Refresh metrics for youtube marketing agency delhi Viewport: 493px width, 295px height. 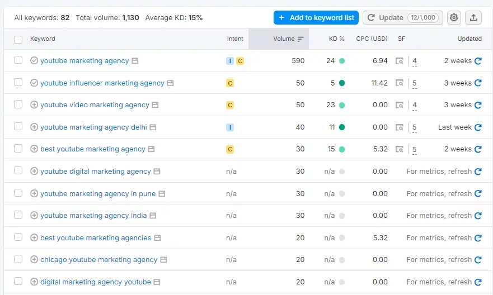pos(478,127)
